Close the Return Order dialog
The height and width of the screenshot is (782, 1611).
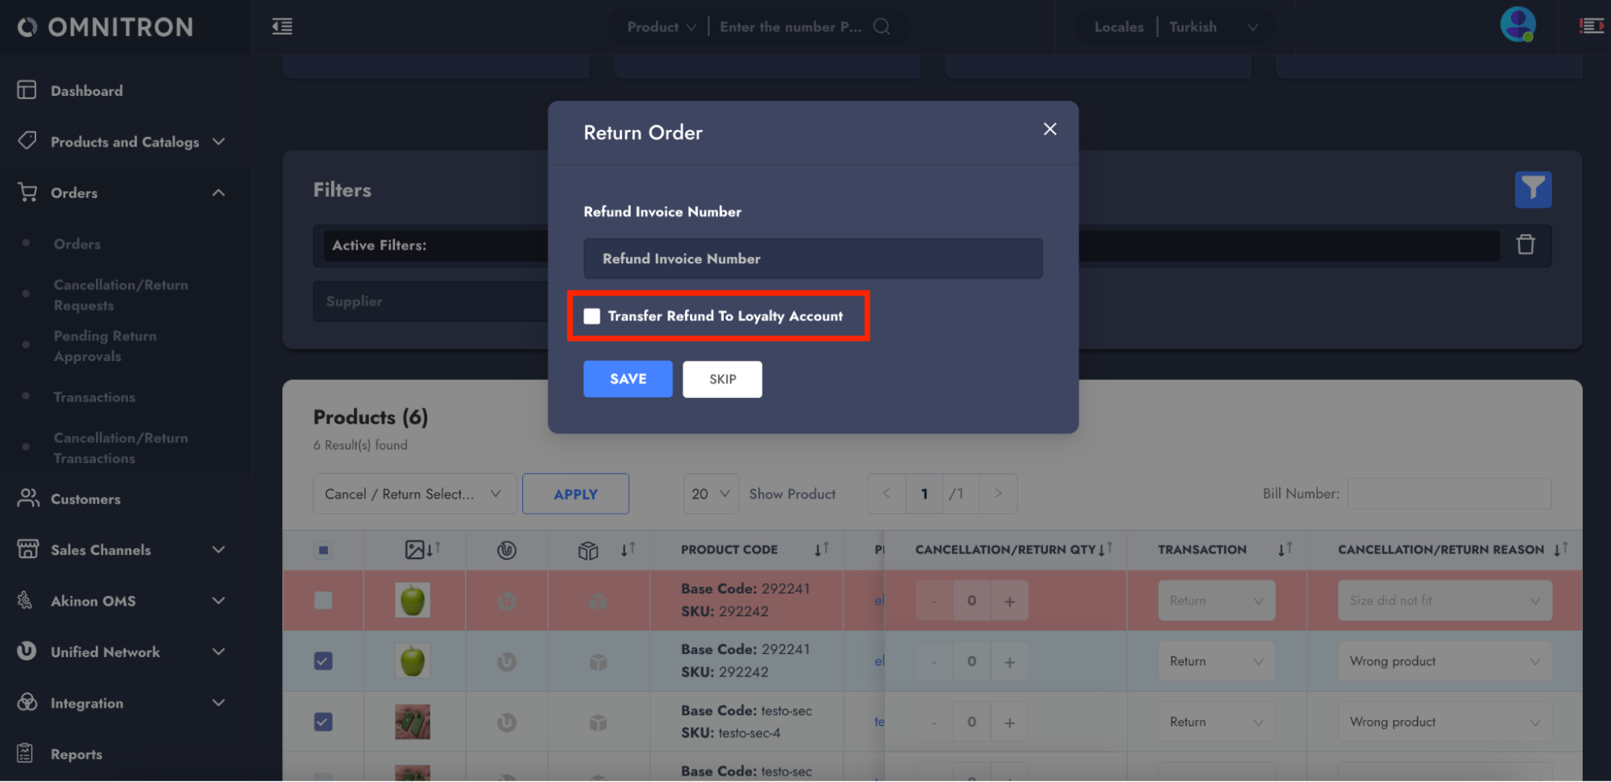pyautogui.click(x=1049, y=129)
